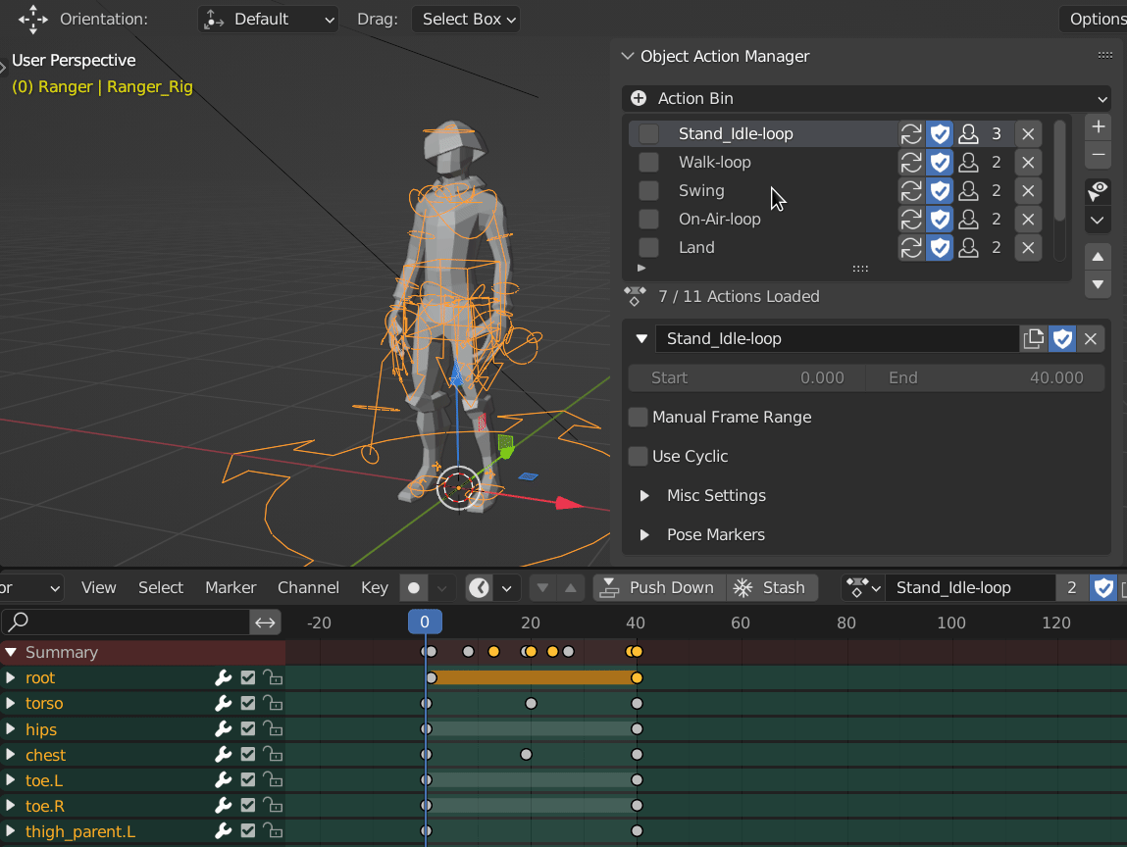The image size is (1127, 847).
Task: Move the action down with the down arrow
Action: pos(1098,284)
